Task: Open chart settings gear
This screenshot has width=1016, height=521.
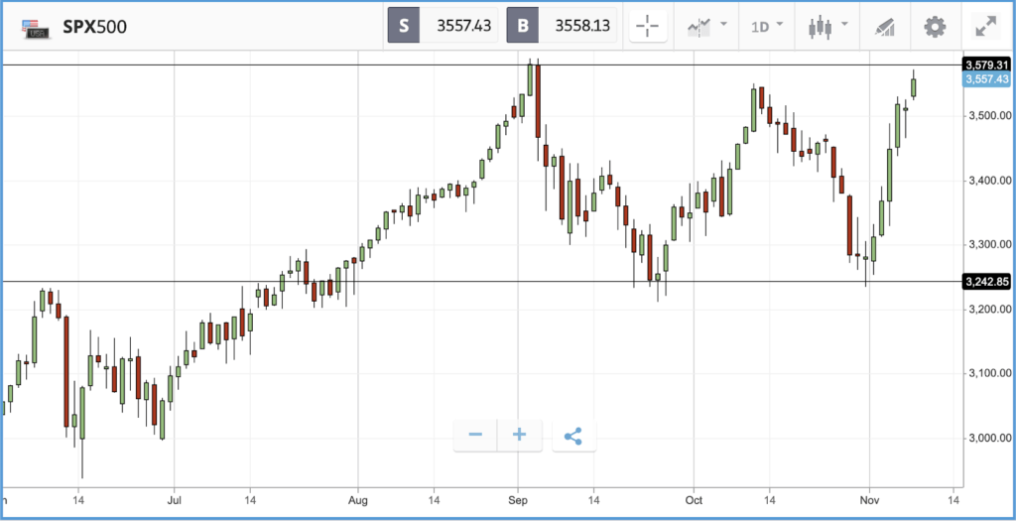Action: (x=935, y=27)
